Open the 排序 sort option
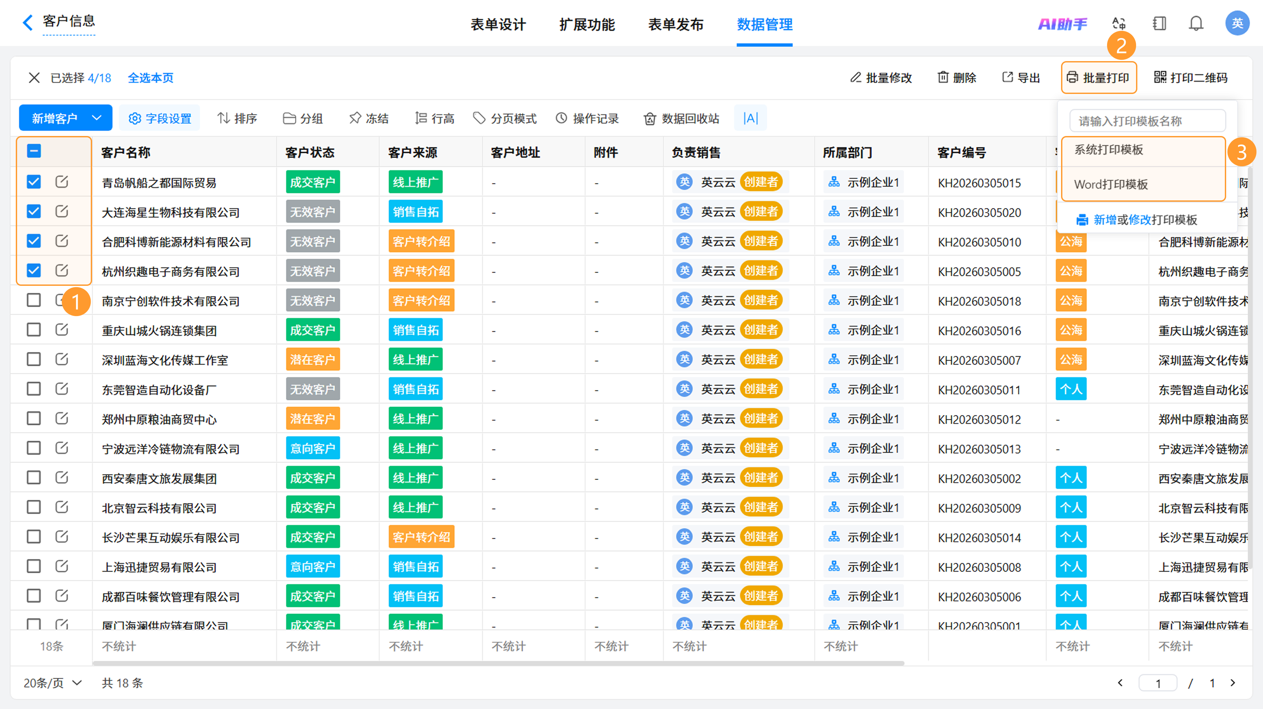 coord(237,119)
